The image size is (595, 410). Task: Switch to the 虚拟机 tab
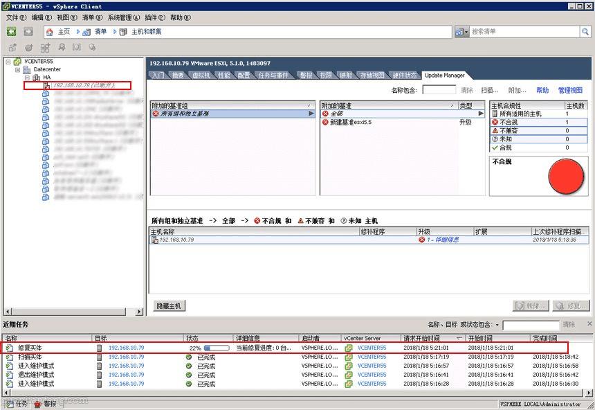(201, 75)
